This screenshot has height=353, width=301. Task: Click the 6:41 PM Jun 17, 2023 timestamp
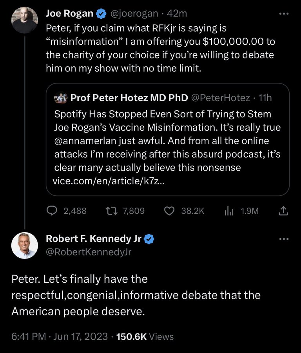[x=60, y=337]
